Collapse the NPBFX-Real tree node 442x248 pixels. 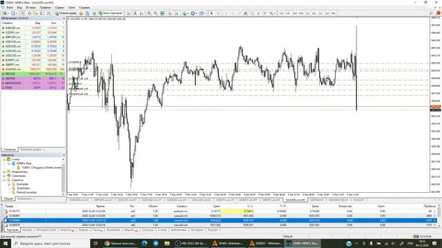click(9, 163)
